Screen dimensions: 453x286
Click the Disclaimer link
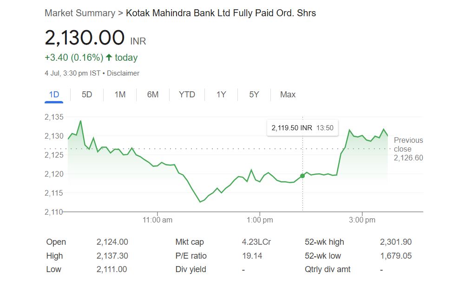[x=123, y=73]
